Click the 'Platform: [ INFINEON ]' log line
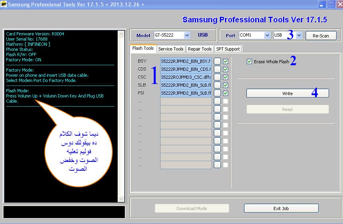Image resolution: width=343 pixels, height=224 pixels. point(28,44)
